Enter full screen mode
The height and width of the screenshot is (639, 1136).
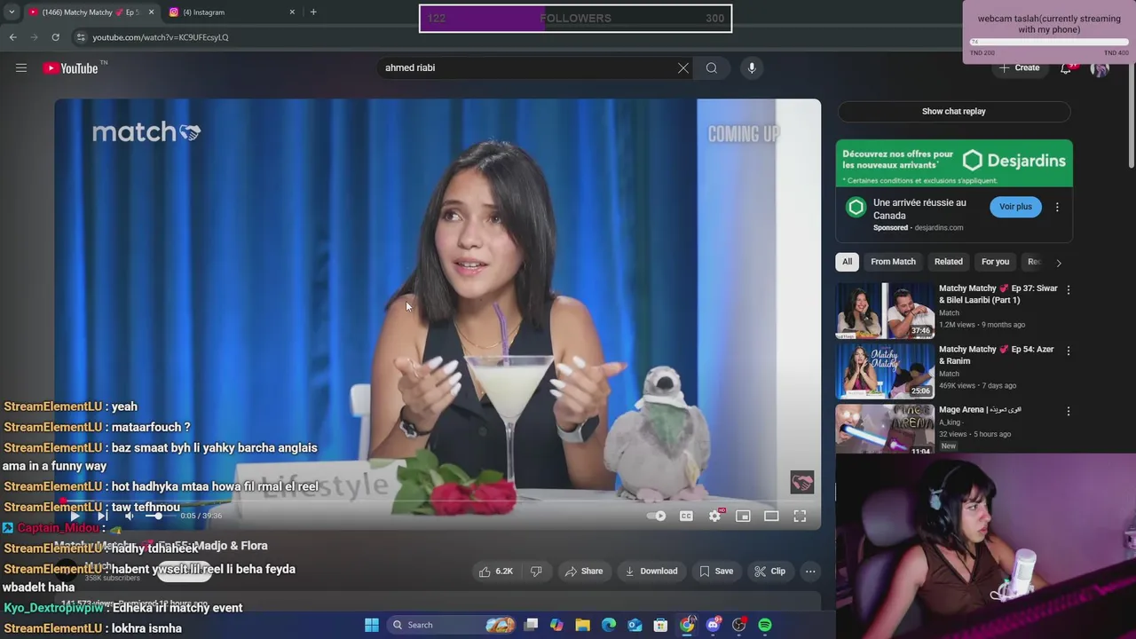800,516
